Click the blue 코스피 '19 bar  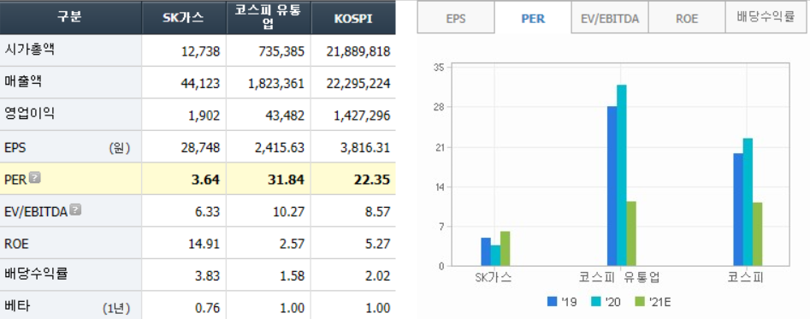(x=738, y=210)
